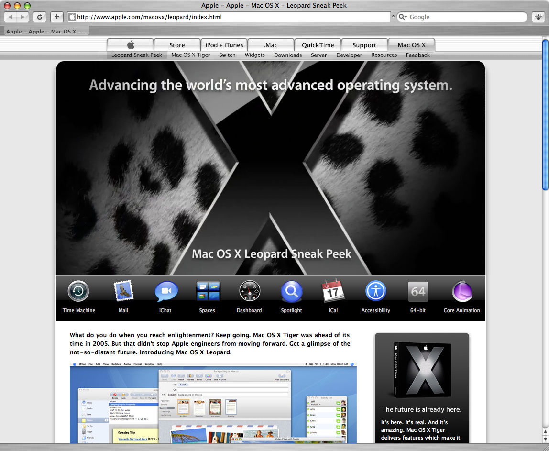Click the vertical scrollbar thumb
The image size is (549, 451).
546,115
